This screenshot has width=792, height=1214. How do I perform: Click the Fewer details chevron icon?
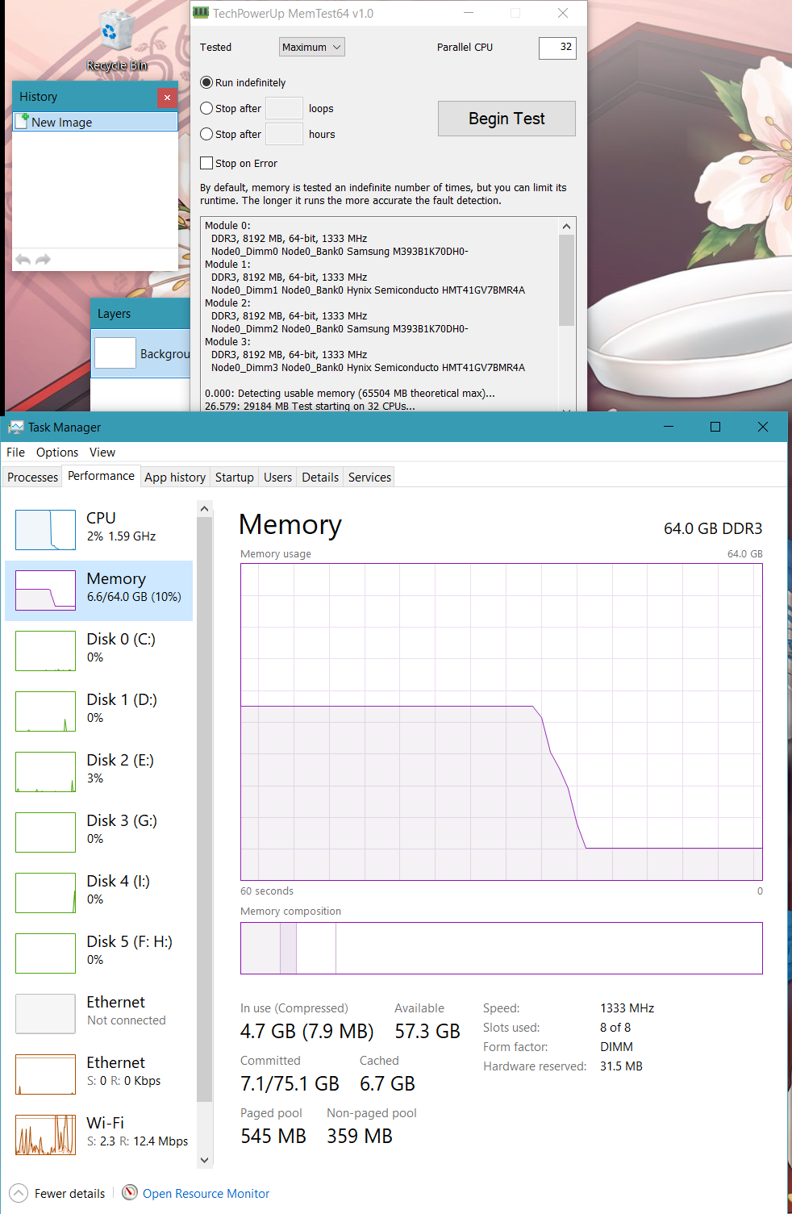point(18,1193)
